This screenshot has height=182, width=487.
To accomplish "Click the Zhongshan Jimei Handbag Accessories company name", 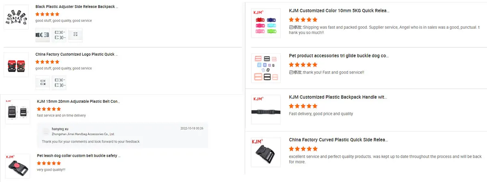I will point(83,134).
